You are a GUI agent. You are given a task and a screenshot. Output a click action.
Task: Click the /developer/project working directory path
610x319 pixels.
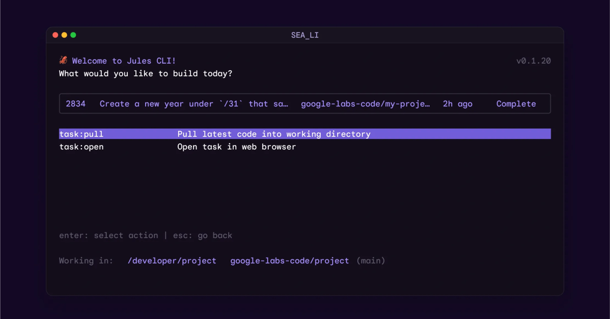[x=172, y=260]
